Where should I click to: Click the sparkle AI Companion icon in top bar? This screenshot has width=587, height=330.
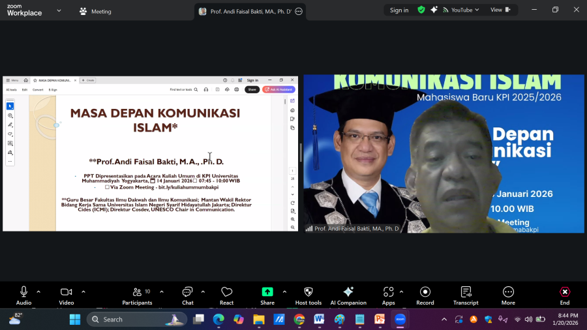point(434,10)
